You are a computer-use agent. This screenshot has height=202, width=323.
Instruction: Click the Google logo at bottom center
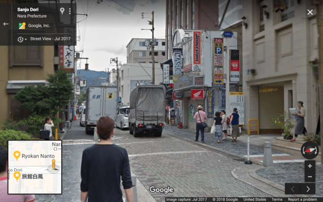[x=161, y=190]
